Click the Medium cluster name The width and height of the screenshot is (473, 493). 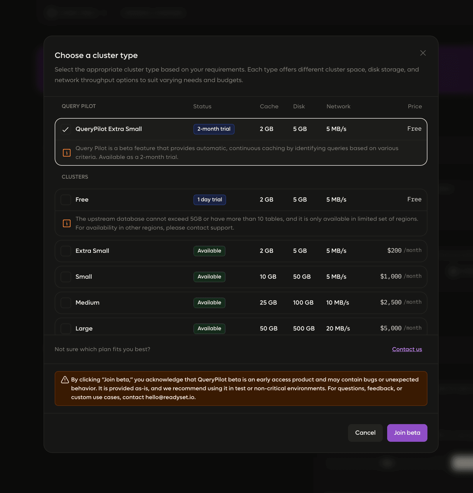pyautogui.click(x=87, y=303)
